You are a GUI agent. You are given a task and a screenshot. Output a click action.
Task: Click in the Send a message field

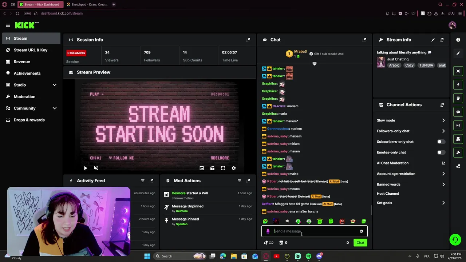[x=315, y=231]
